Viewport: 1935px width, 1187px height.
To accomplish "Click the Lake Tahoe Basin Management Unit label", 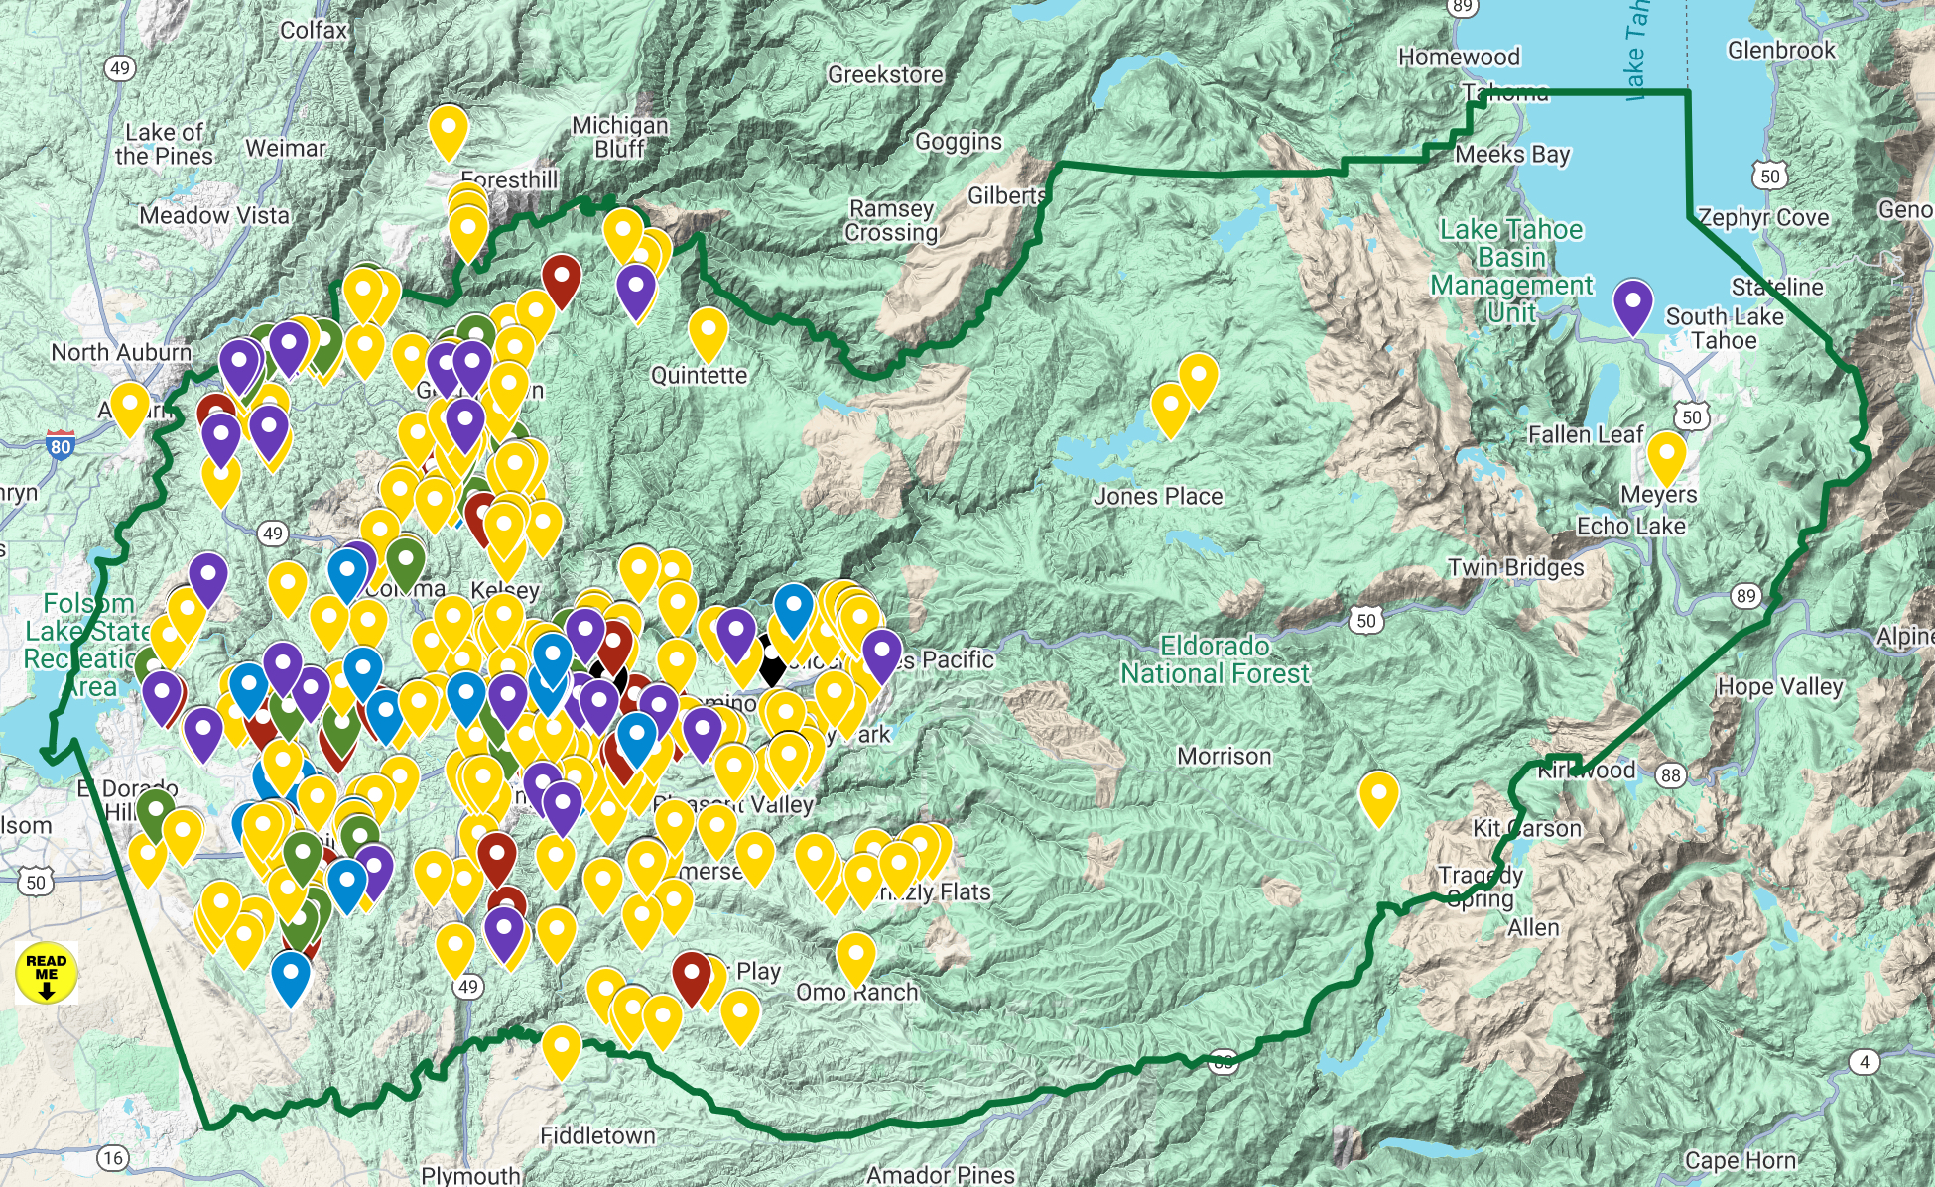I will 1510,271.
